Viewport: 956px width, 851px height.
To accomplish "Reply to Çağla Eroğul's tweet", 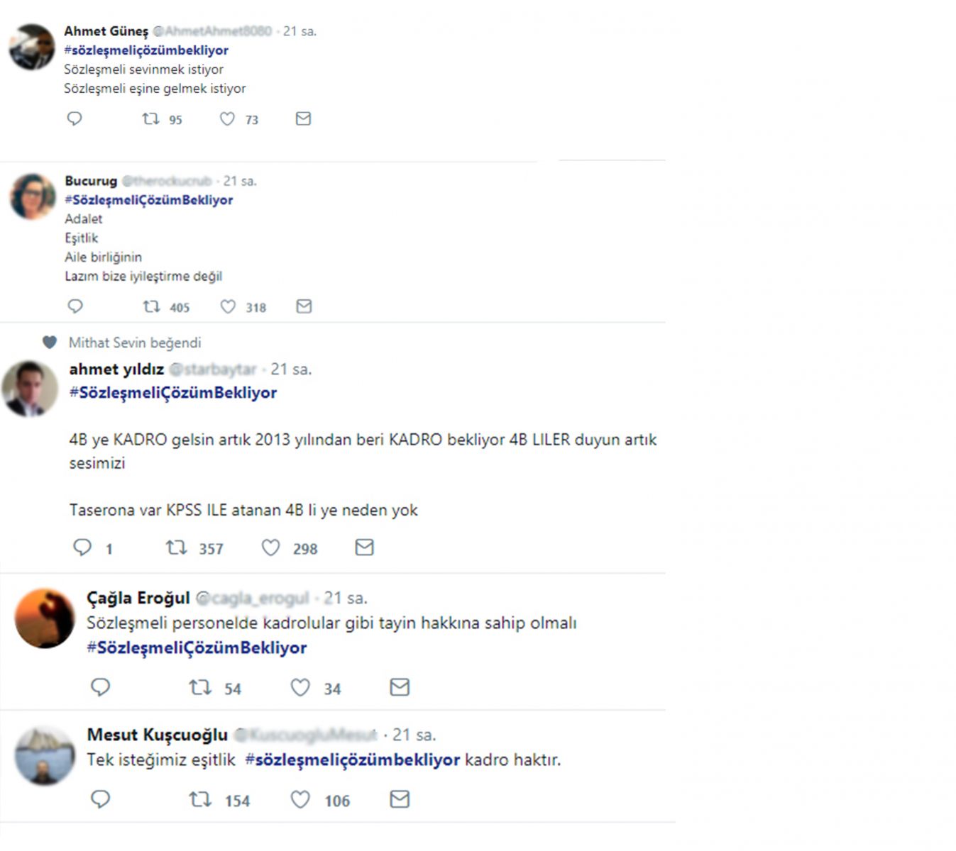I will 101,687.
